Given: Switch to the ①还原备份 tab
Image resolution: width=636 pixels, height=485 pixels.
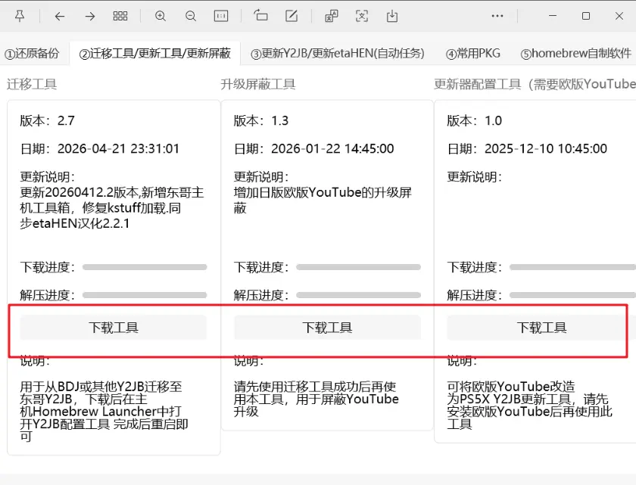Looking at the screenshot, I should 32,54.
